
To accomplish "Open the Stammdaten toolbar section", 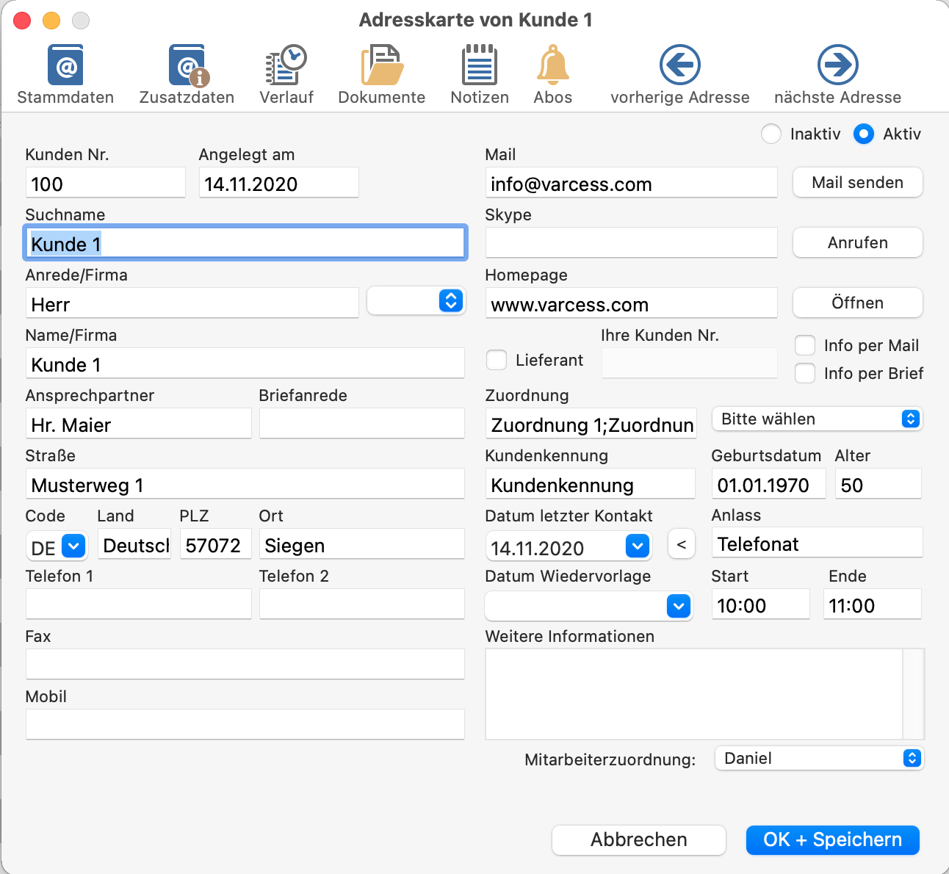I will click(x=65, y=75).
